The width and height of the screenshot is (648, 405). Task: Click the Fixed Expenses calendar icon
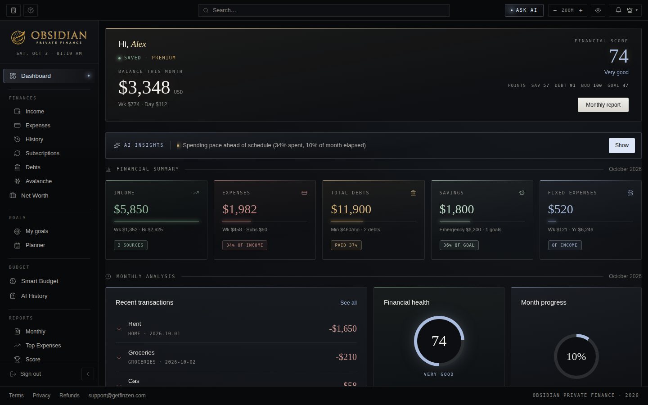click(630, 193)
